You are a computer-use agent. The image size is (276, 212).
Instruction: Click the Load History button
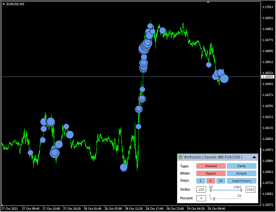241,181
